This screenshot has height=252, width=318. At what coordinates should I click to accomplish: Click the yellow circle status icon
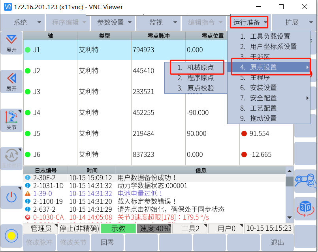[x=11, y=235]
